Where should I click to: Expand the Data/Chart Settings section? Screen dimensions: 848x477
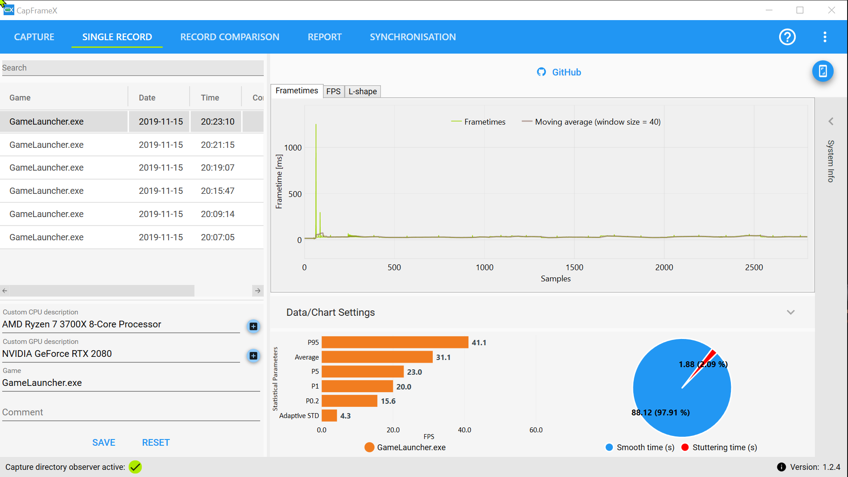(791, 312)
